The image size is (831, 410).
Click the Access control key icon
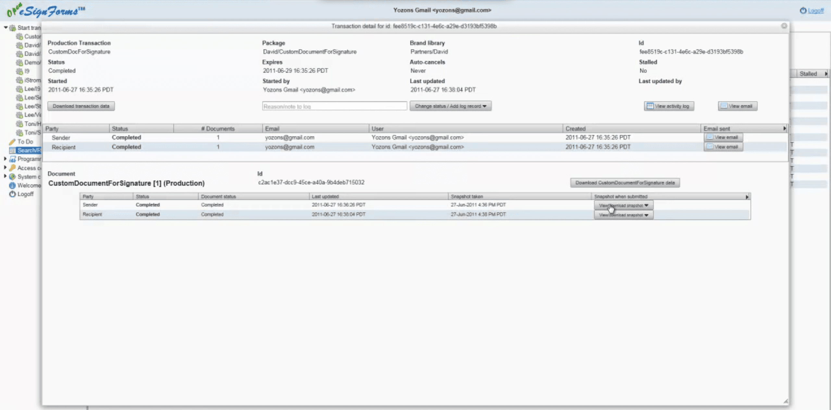pos(13,168)
